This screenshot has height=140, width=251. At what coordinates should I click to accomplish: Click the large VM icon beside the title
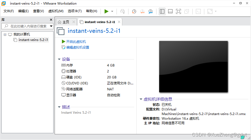(x=61, y=31)
